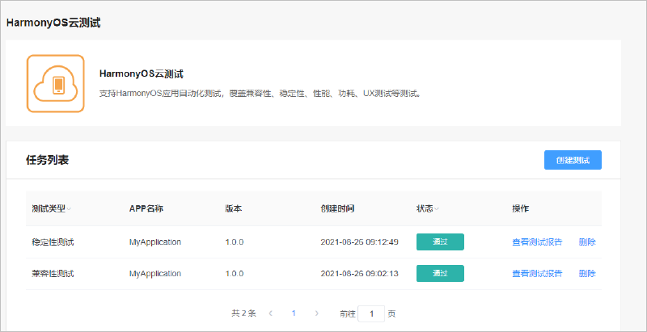647x332 pixels.
Task: View test report for 稳定性测试 row
Action: click(537, 242)
